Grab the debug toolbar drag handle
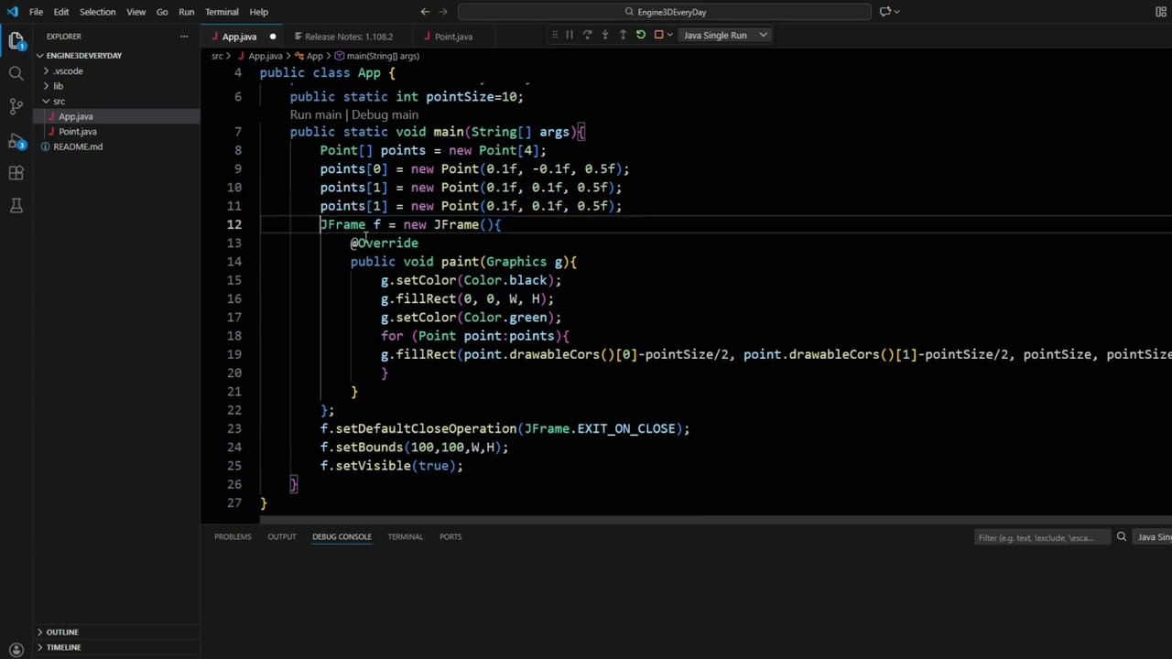 555,35
